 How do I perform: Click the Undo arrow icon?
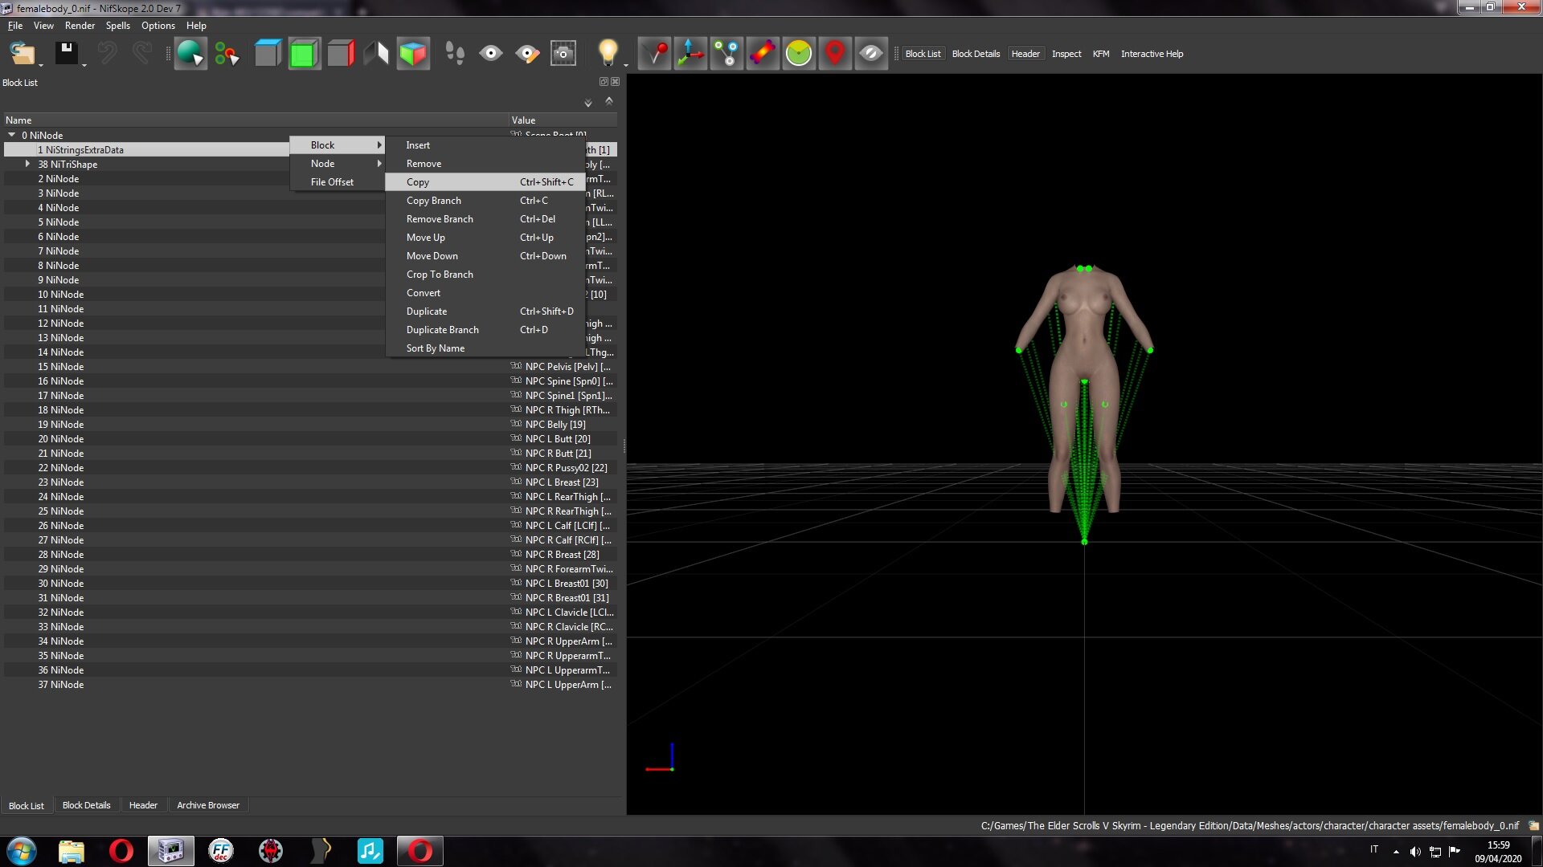107,54
